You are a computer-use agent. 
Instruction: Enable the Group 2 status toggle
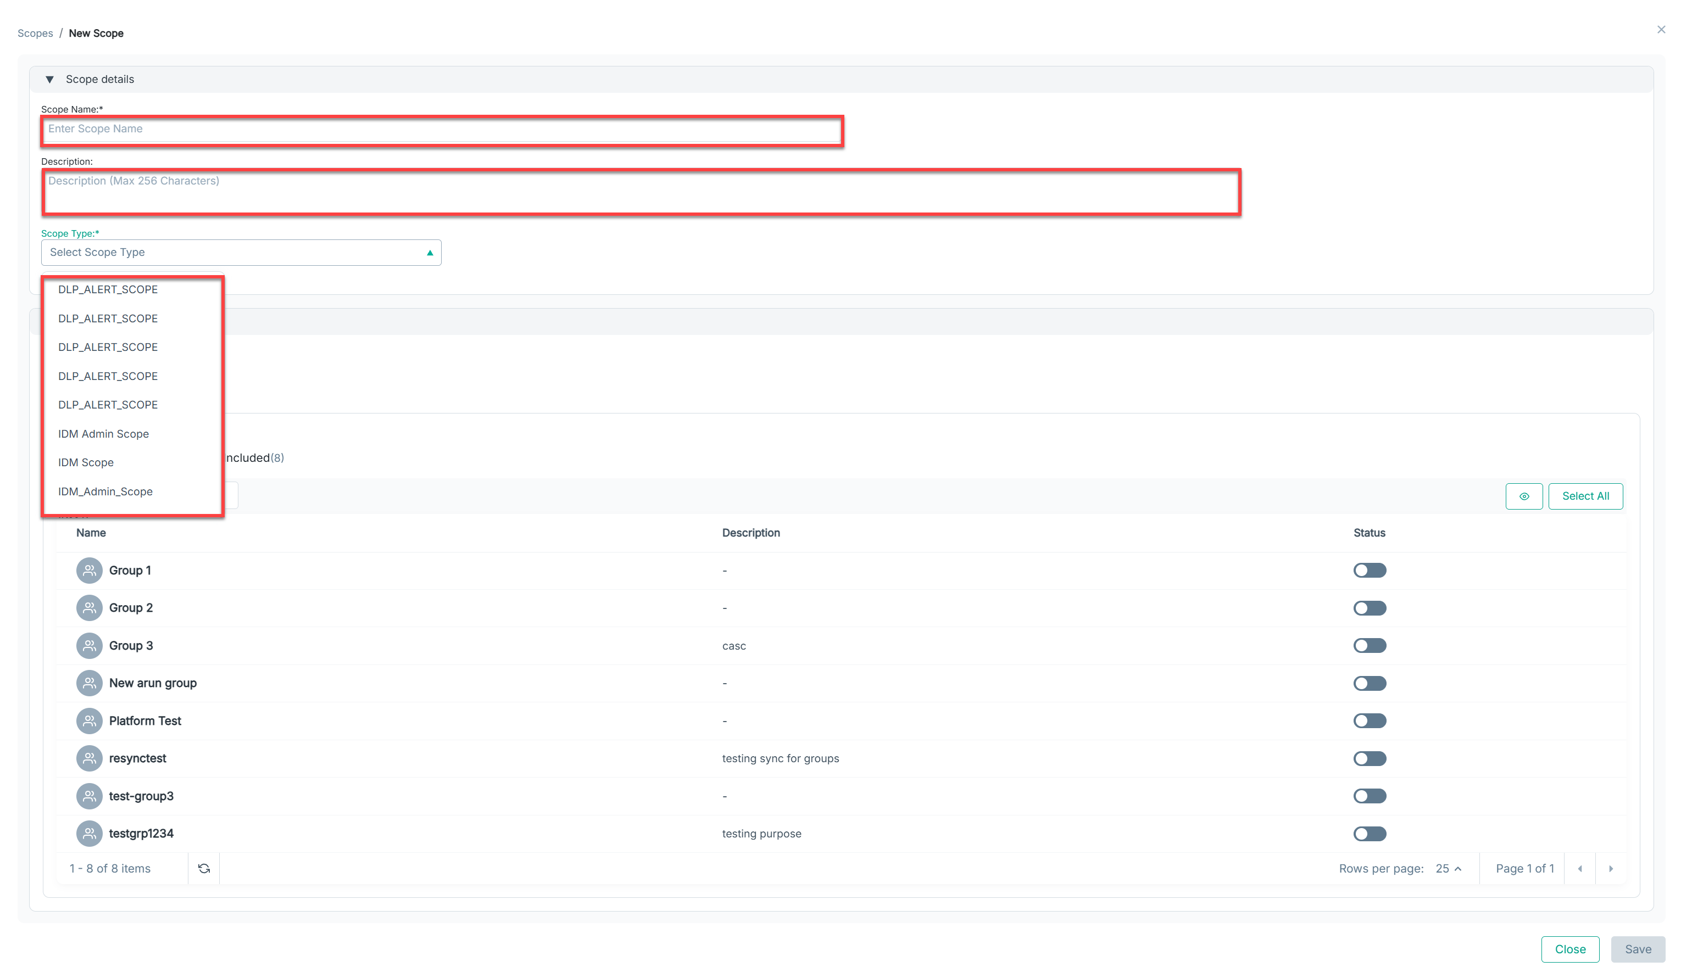click(x=1369, y=608)
